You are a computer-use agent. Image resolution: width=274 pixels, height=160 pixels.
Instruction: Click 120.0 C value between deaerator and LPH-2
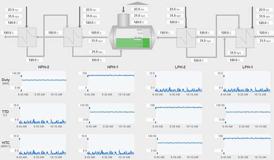(x=166, y=32)
